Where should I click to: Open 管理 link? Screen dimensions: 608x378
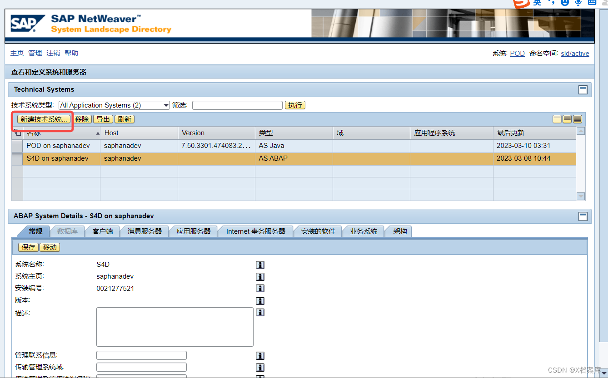[x=35, y=53]
